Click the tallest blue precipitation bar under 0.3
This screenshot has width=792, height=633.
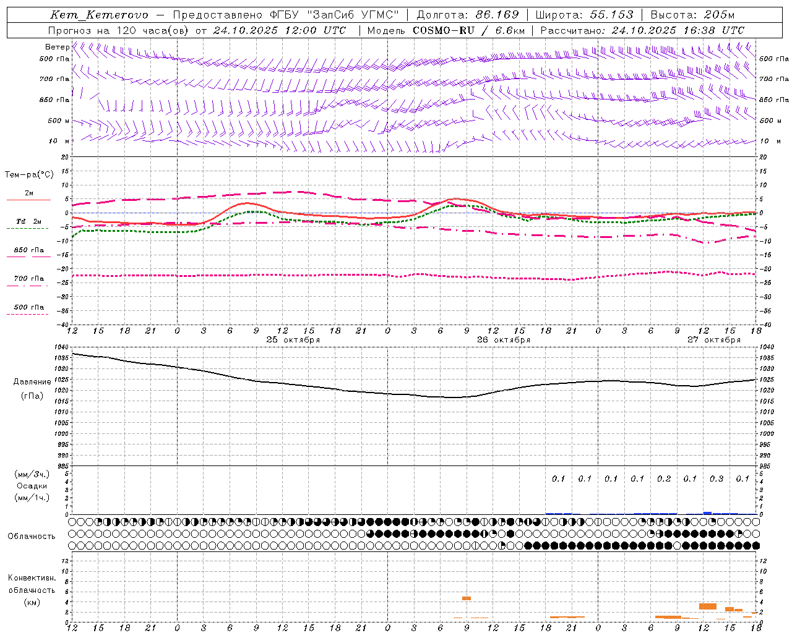point(707,513)
